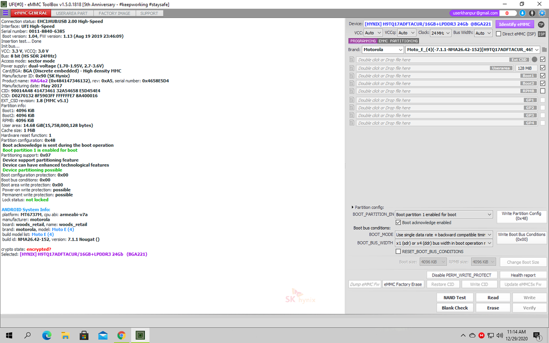Click the Disable PERM_WRITE_PROTECT button
The width and height of the screenshot is (549, 343).
(462, 275)
